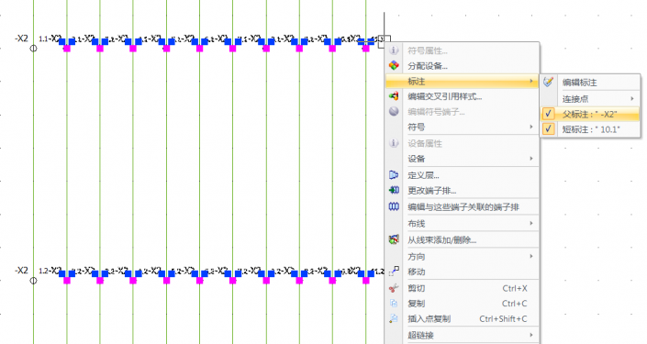Click the 编辑标注 pencil icon
The height and width of the screenshot is (344, 647).
click(x=549, y=82)
